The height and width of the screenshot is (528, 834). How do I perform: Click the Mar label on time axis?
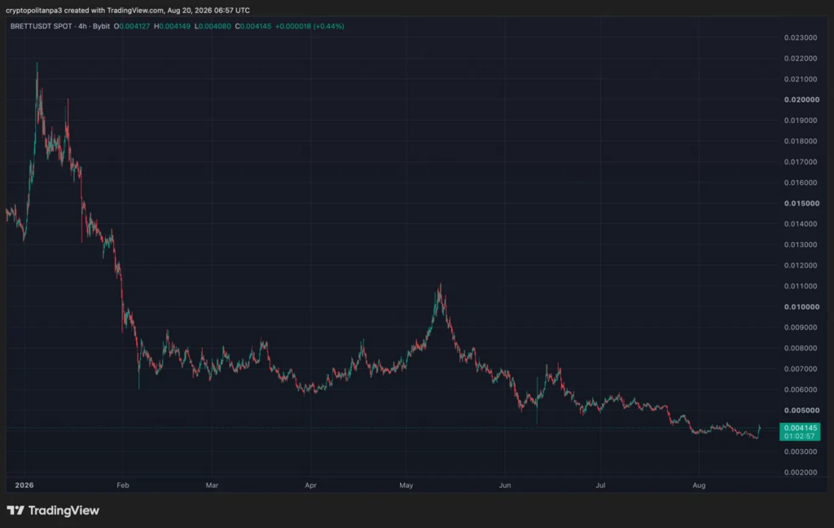[x=212, y=485]
